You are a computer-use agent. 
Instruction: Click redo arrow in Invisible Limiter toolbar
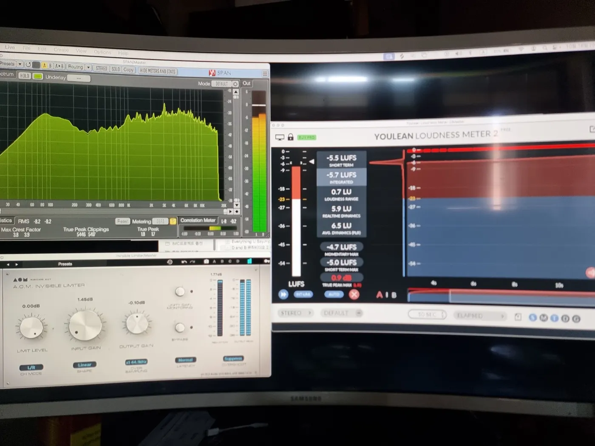tap(192, 262)
